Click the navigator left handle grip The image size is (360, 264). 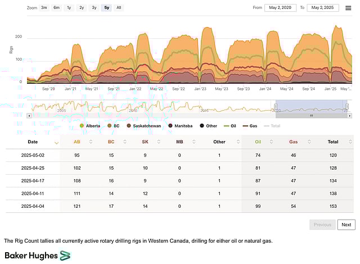(x=276, y=106)
